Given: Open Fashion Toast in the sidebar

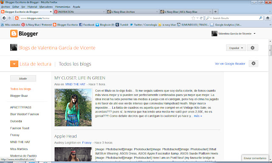Looking at the screenshot, I should click(20, 128).
